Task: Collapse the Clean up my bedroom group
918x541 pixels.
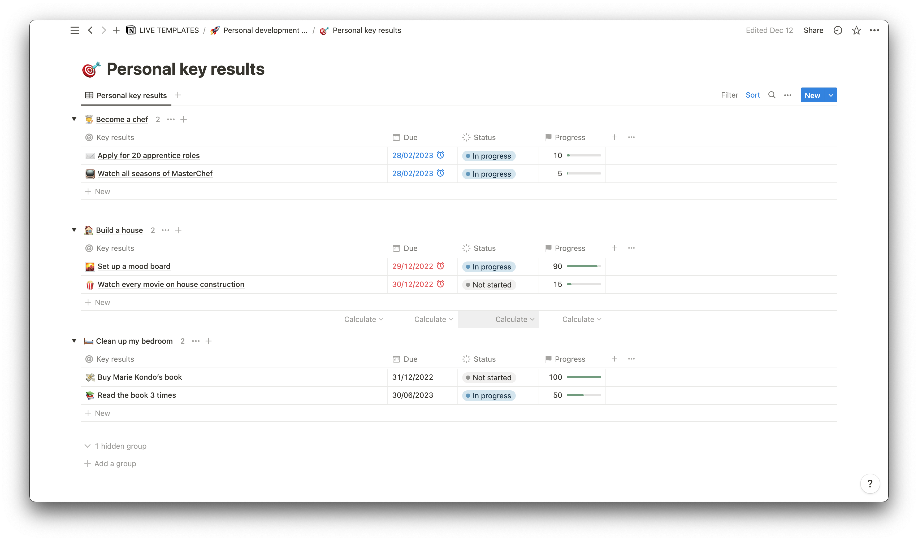Action: pyautogui.click(x=74, y=341)
